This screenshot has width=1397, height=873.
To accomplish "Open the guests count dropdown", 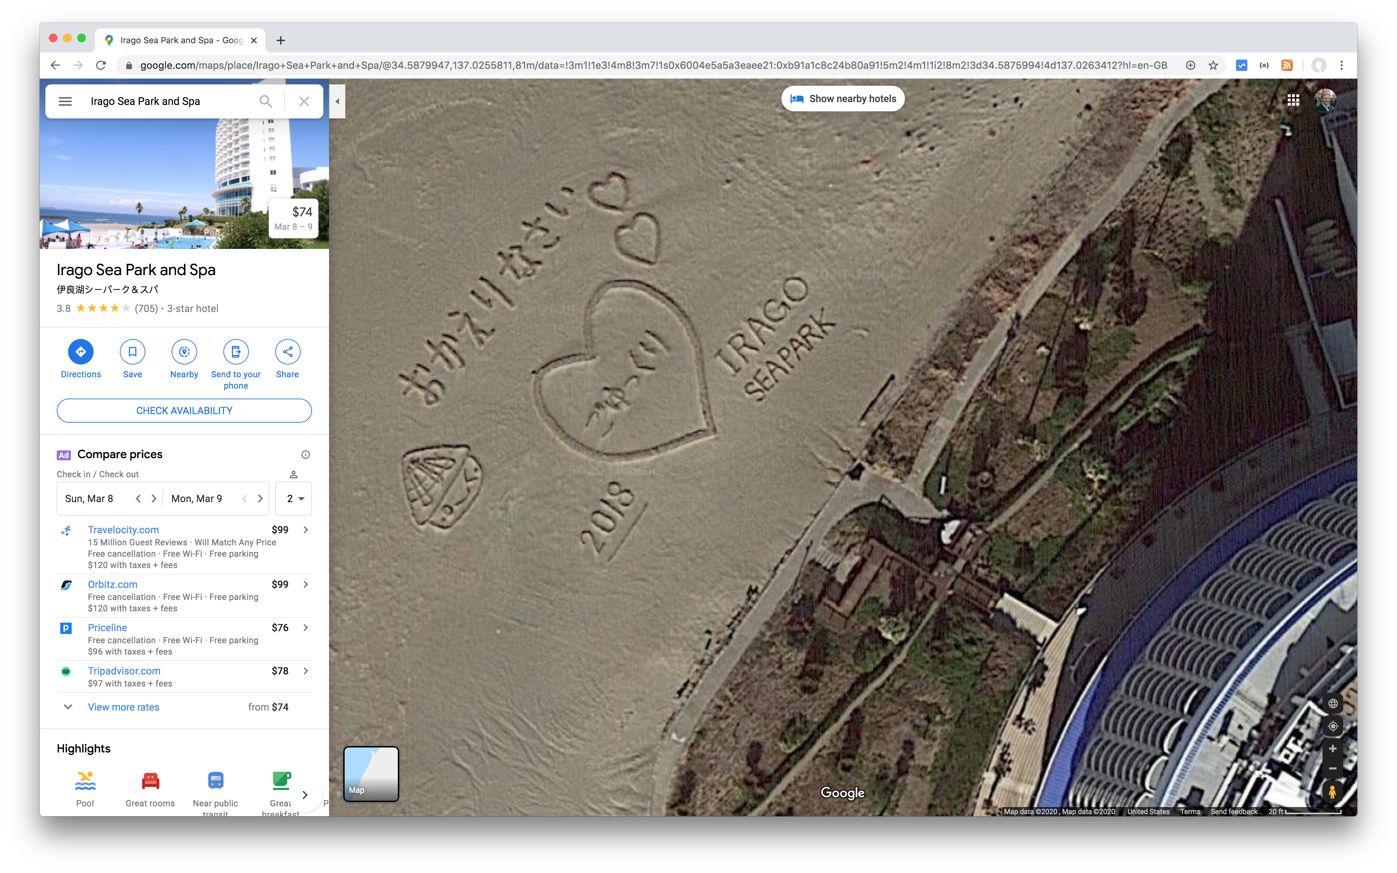I will [294, 498].
